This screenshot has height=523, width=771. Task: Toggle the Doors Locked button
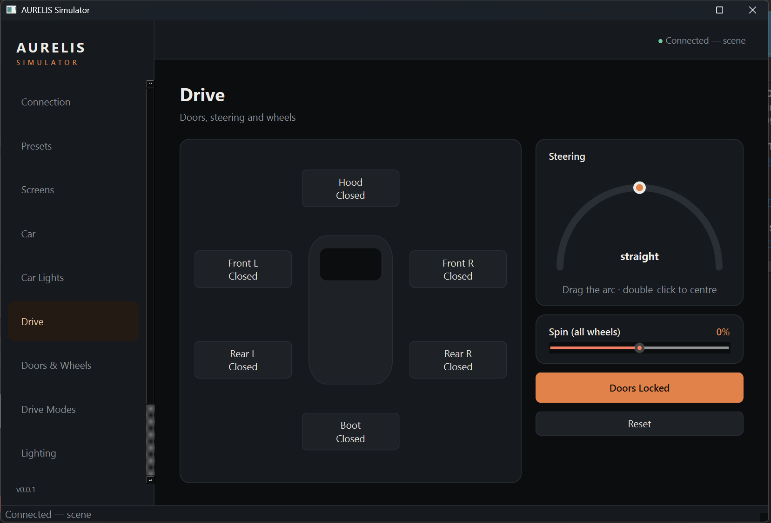(639, 388)
